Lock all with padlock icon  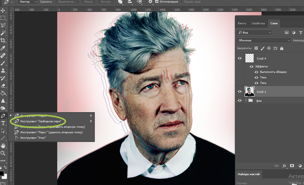pos(282,48)
